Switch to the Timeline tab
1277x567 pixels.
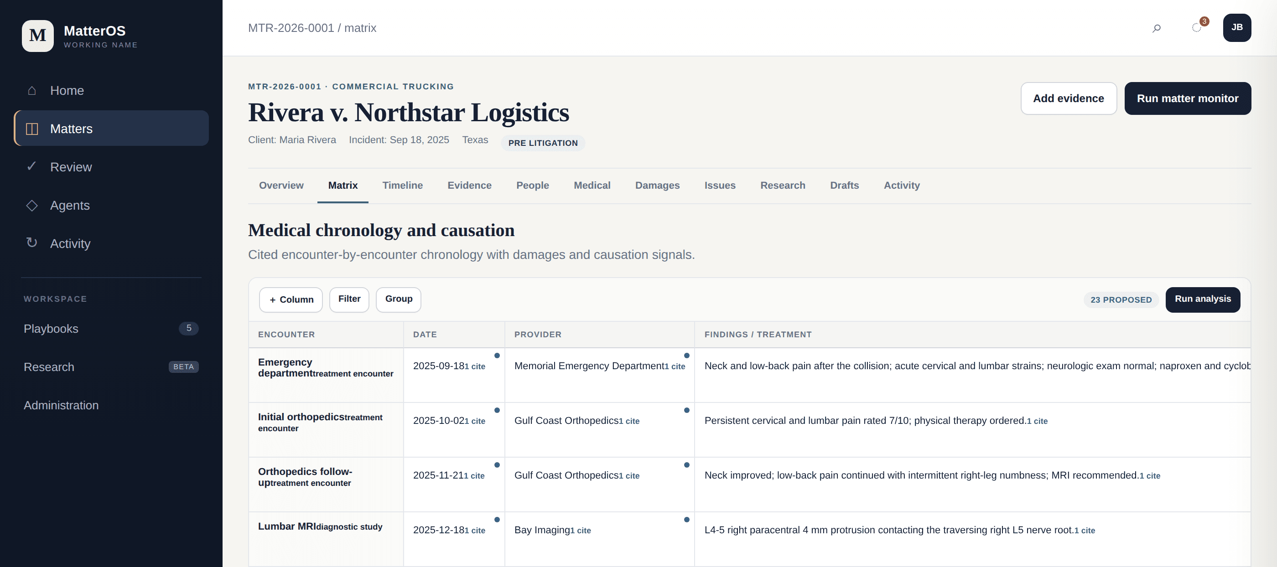403,186
